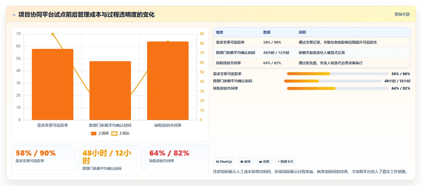Click x-axis label 缺陷按时关闭率

pyautogui.click(x=168, y=125)
